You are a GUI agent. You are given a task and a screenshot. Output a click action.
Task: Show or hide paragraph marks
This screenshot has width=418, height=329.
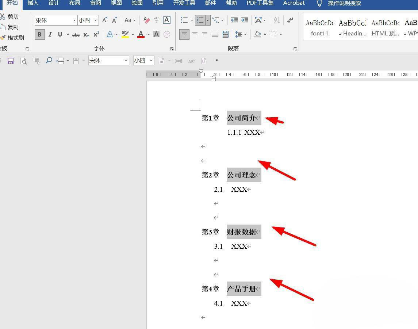[x=290, y=20]
